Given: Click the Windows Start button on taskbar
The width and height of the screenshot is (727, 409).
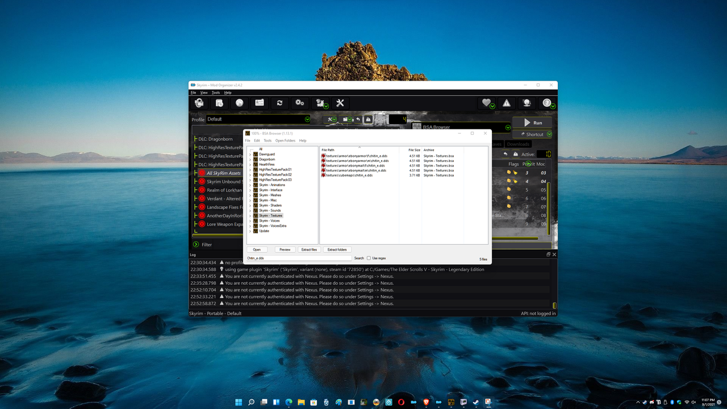Looking at the screenshot, I should coord(238,402).
